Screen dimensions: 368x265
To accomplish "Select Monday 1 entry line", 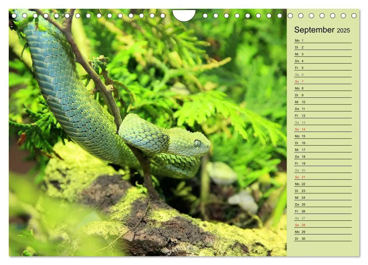I will point(323,41).
